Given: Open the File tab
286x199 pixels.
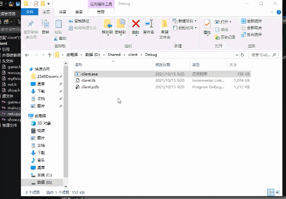Looking at the screenshot, I should click(30, 12).
